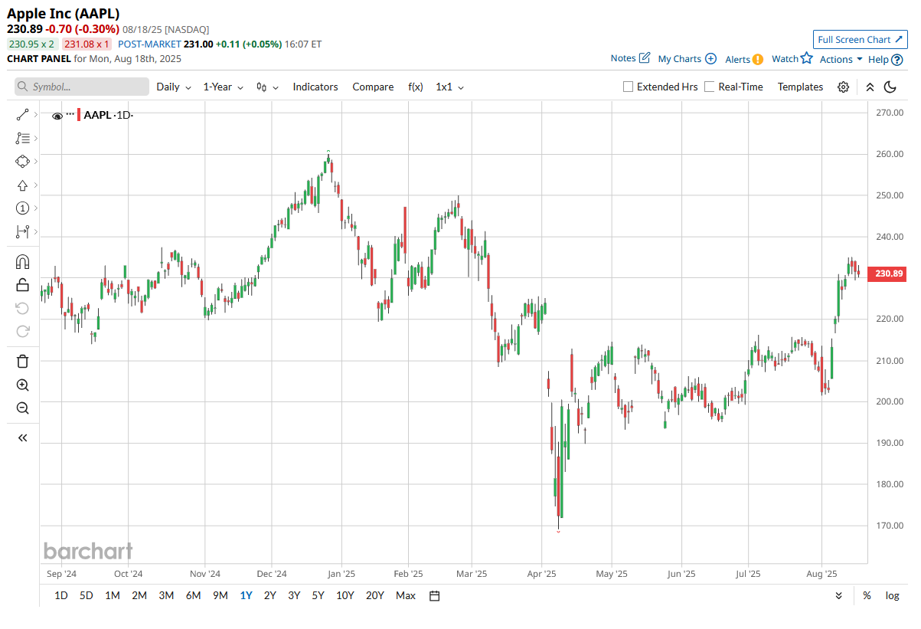Open the Templates menu
Image resolution: width=921 pixels, height=629 pixels.
tap(800, 87)
